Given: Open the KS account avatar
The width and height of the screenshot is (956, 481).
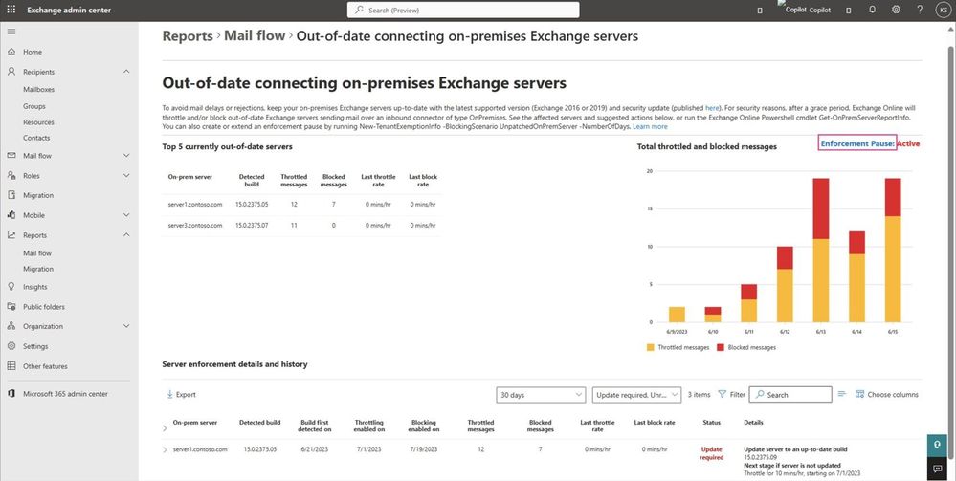Looking at the screenshot, I should click(942, 10).
